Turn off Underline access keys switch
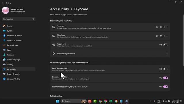184x104 pixels. 166,78
